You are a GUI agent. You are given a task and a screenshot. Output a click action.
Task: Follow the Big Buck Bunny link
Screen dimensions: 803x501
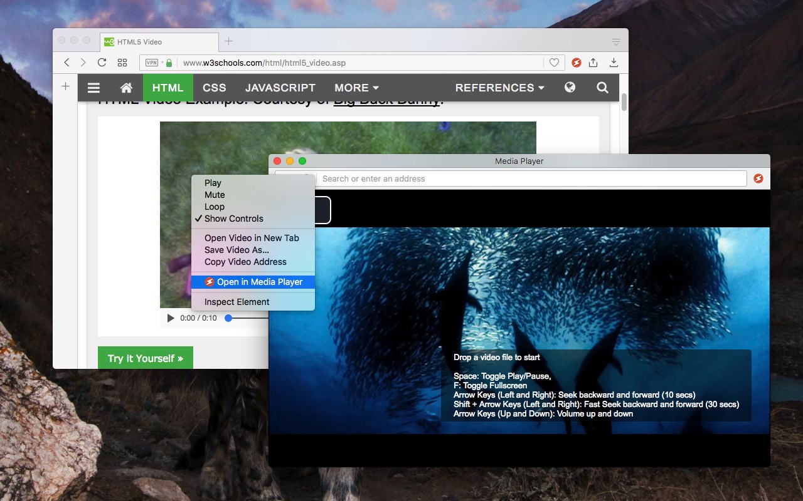(386, 100)
